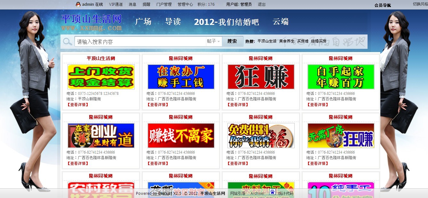Open the 2012-我们结婚吧 navigation item
The width and height of the screenshot is (428, 198).
click(226, 22)
